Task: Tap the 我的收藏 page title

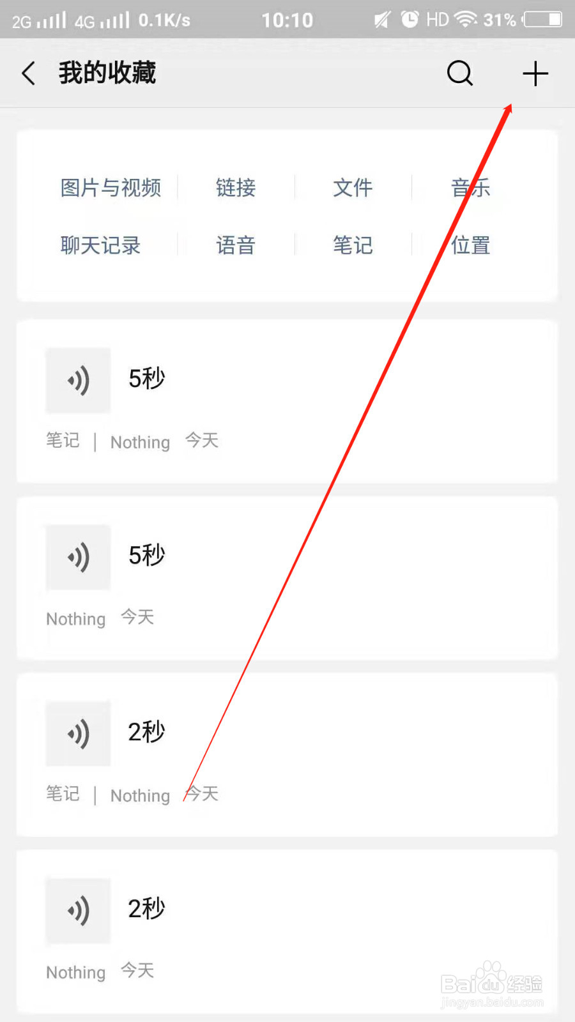Action: 107,73
